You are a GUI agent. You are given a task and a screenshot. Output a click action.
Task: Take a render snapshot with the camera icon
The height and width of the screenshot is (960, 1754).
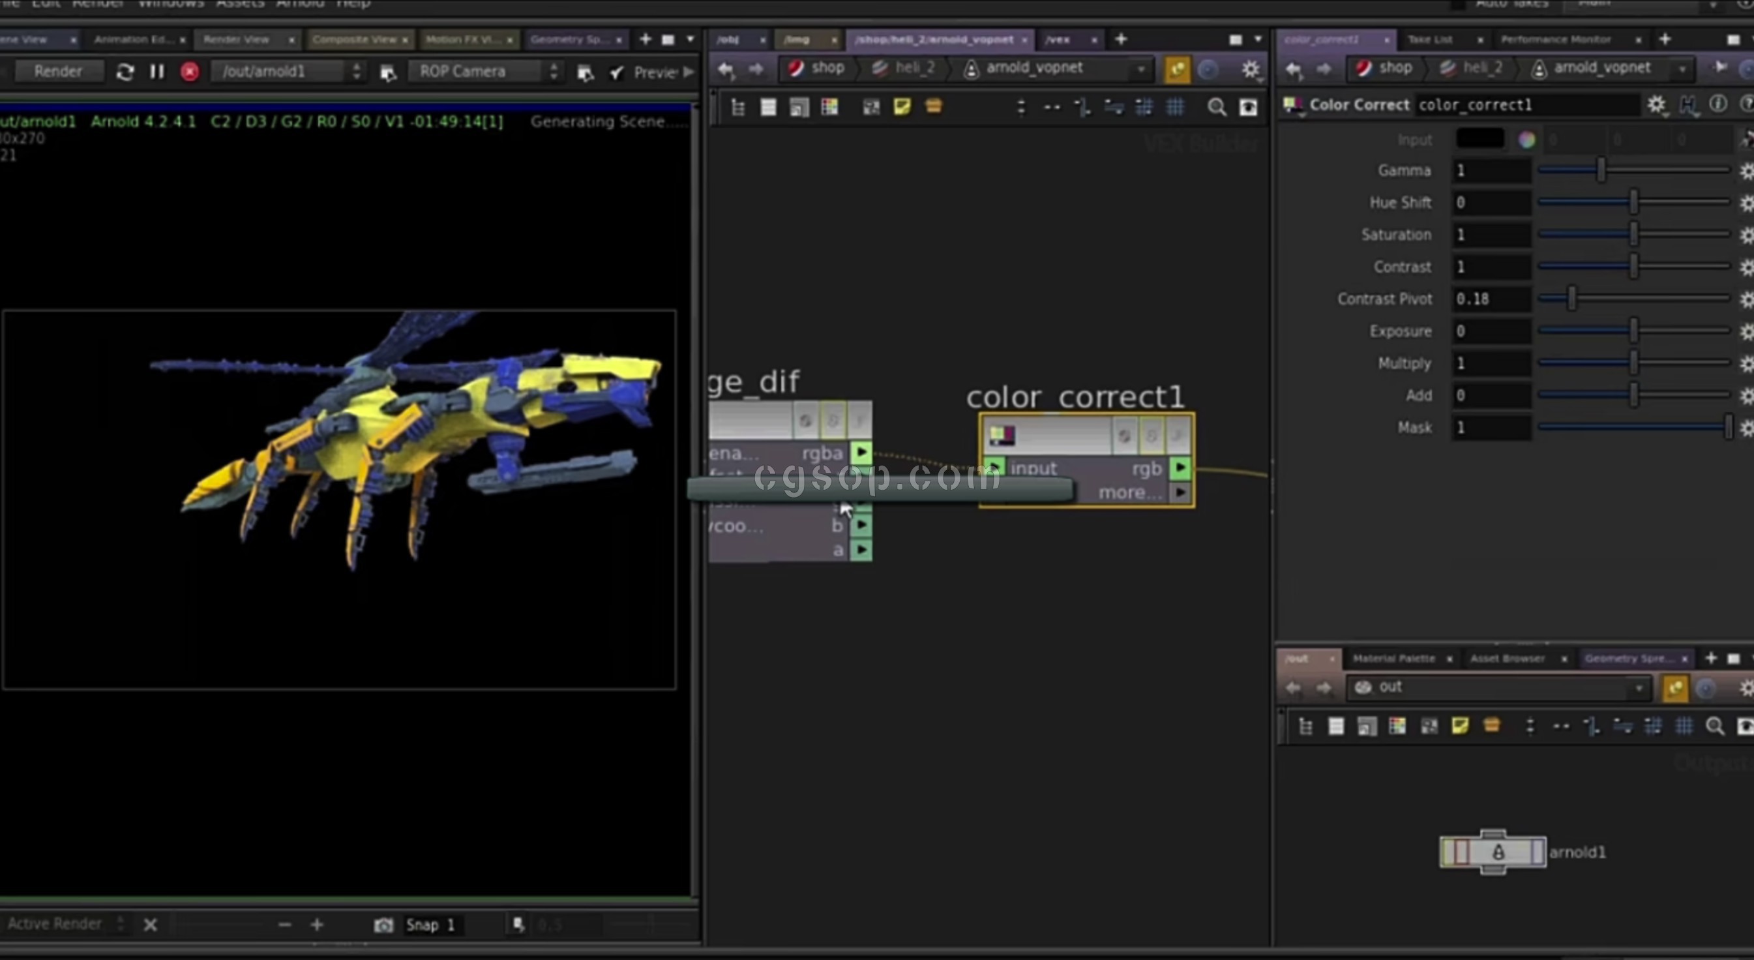tap(383, 925)
